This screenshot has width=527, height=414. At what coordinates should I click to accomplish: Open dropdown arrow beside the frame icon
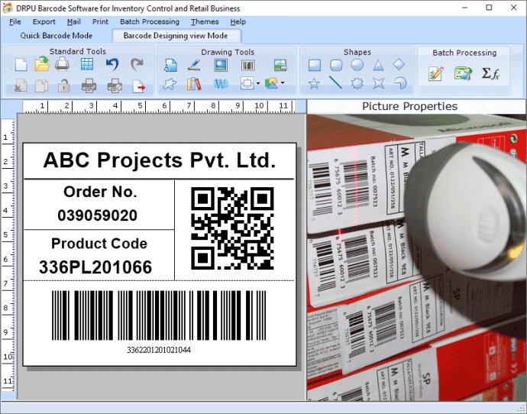[x=258, y=83]
